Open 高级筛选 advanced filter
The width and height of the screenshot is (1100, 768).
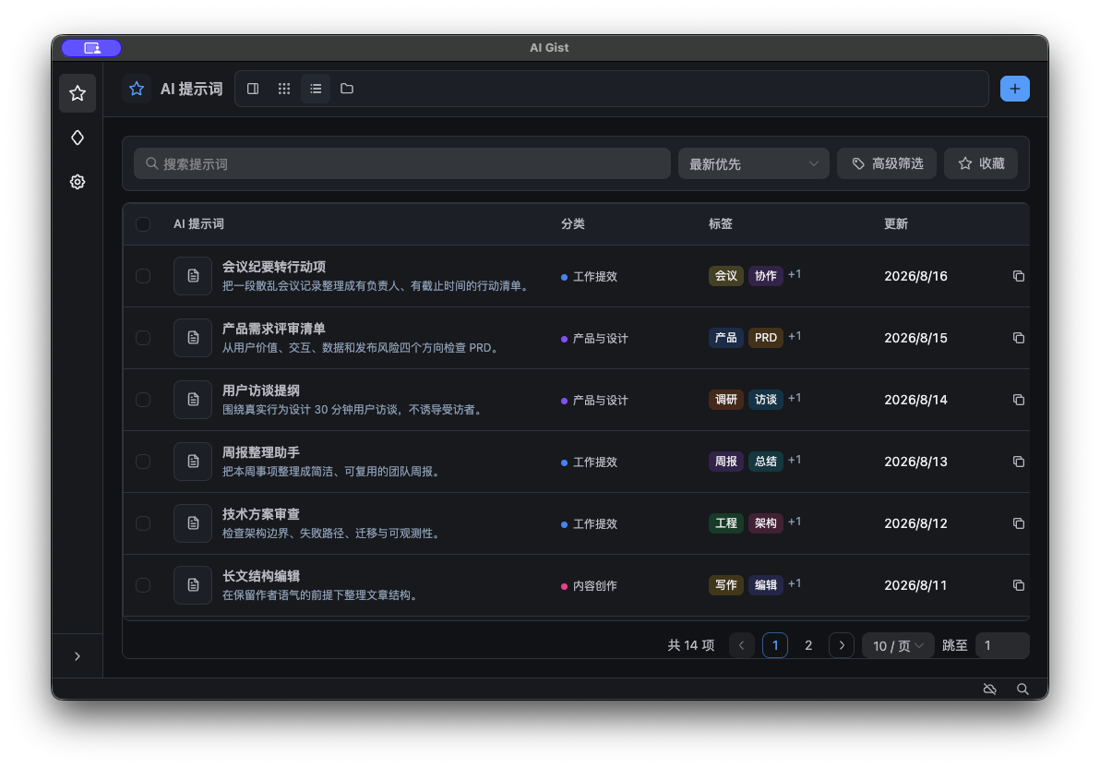tap(887, 163)
